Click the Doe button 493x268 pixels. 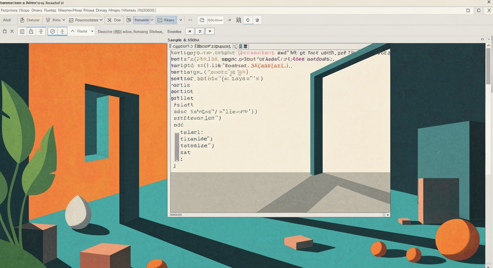pyautogui.click(x=114, y=20)
